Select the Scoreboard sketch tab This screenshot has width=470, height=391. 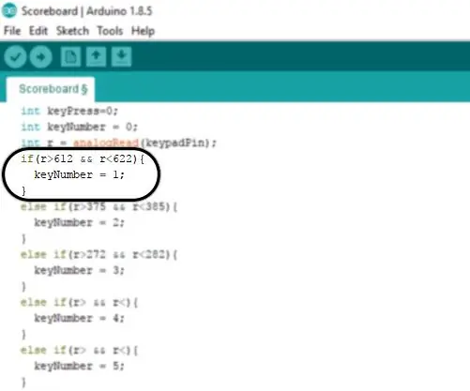tap(51, 89)
